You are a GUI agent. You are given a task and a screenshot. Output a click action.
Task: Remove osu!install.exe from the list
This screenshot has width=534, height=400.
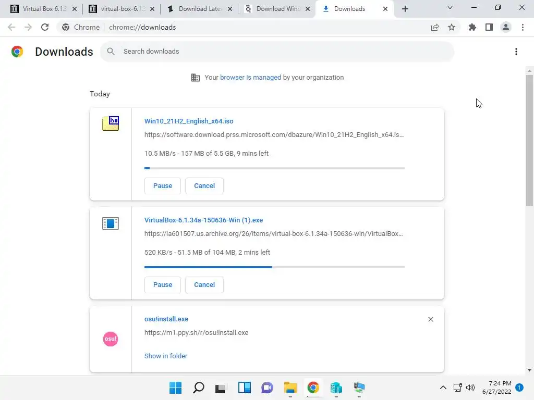coord(431,319)
